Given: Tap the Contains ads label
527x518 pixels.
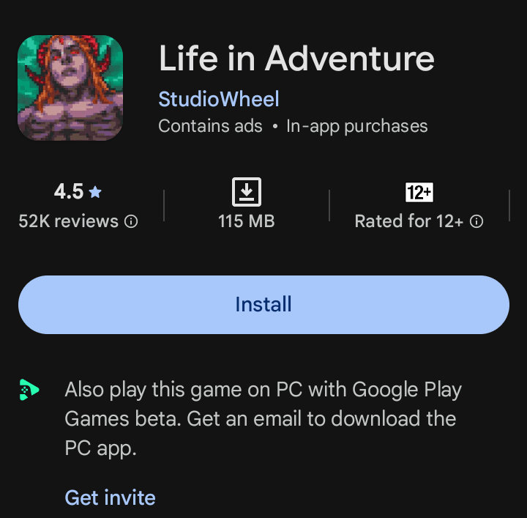Looking at the screenshot, I should (210, 126).
